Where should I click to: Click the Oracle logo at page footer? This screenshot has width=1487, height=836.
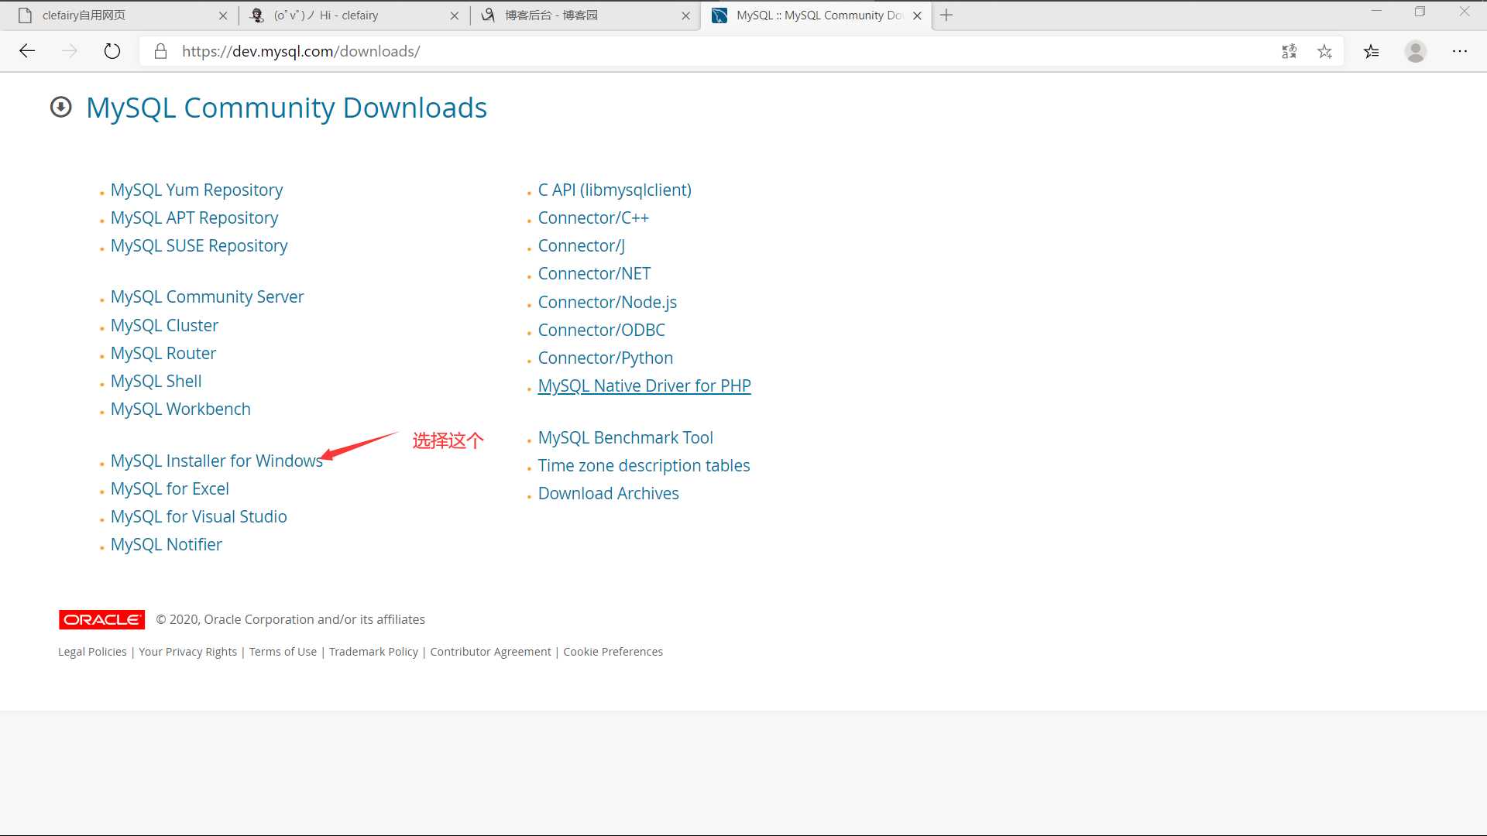point(101,618)
